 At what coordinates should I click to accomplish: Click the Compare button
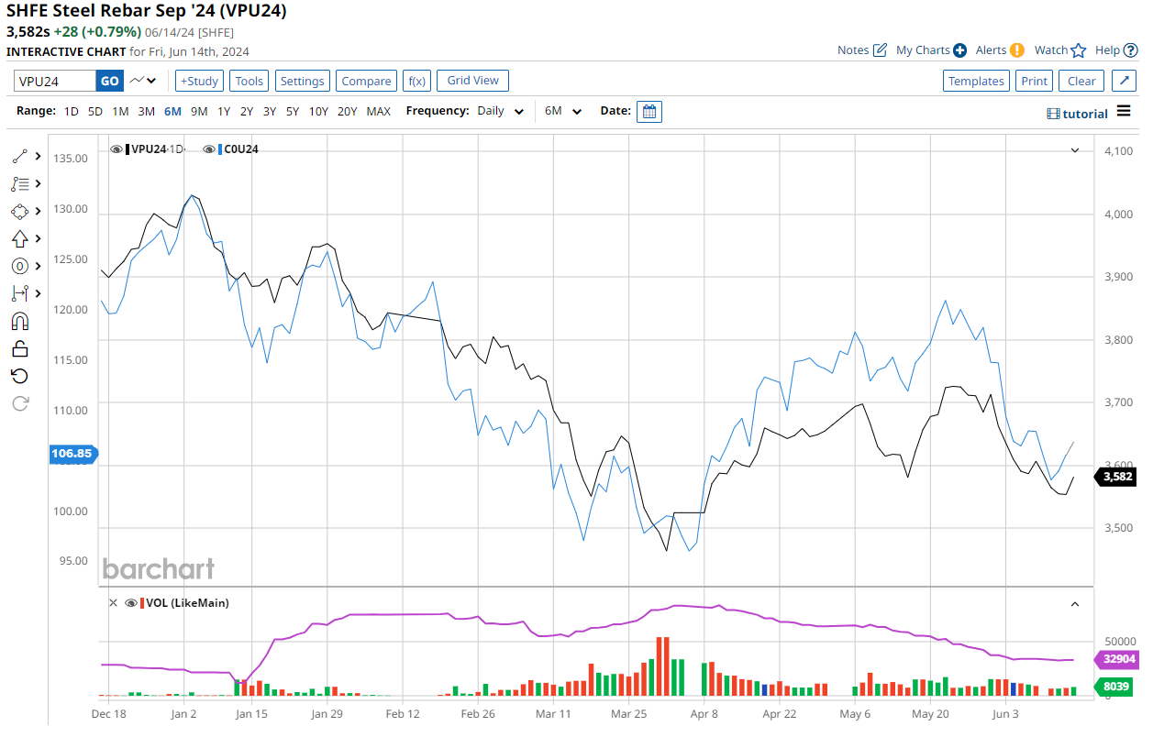pos(366,81)
